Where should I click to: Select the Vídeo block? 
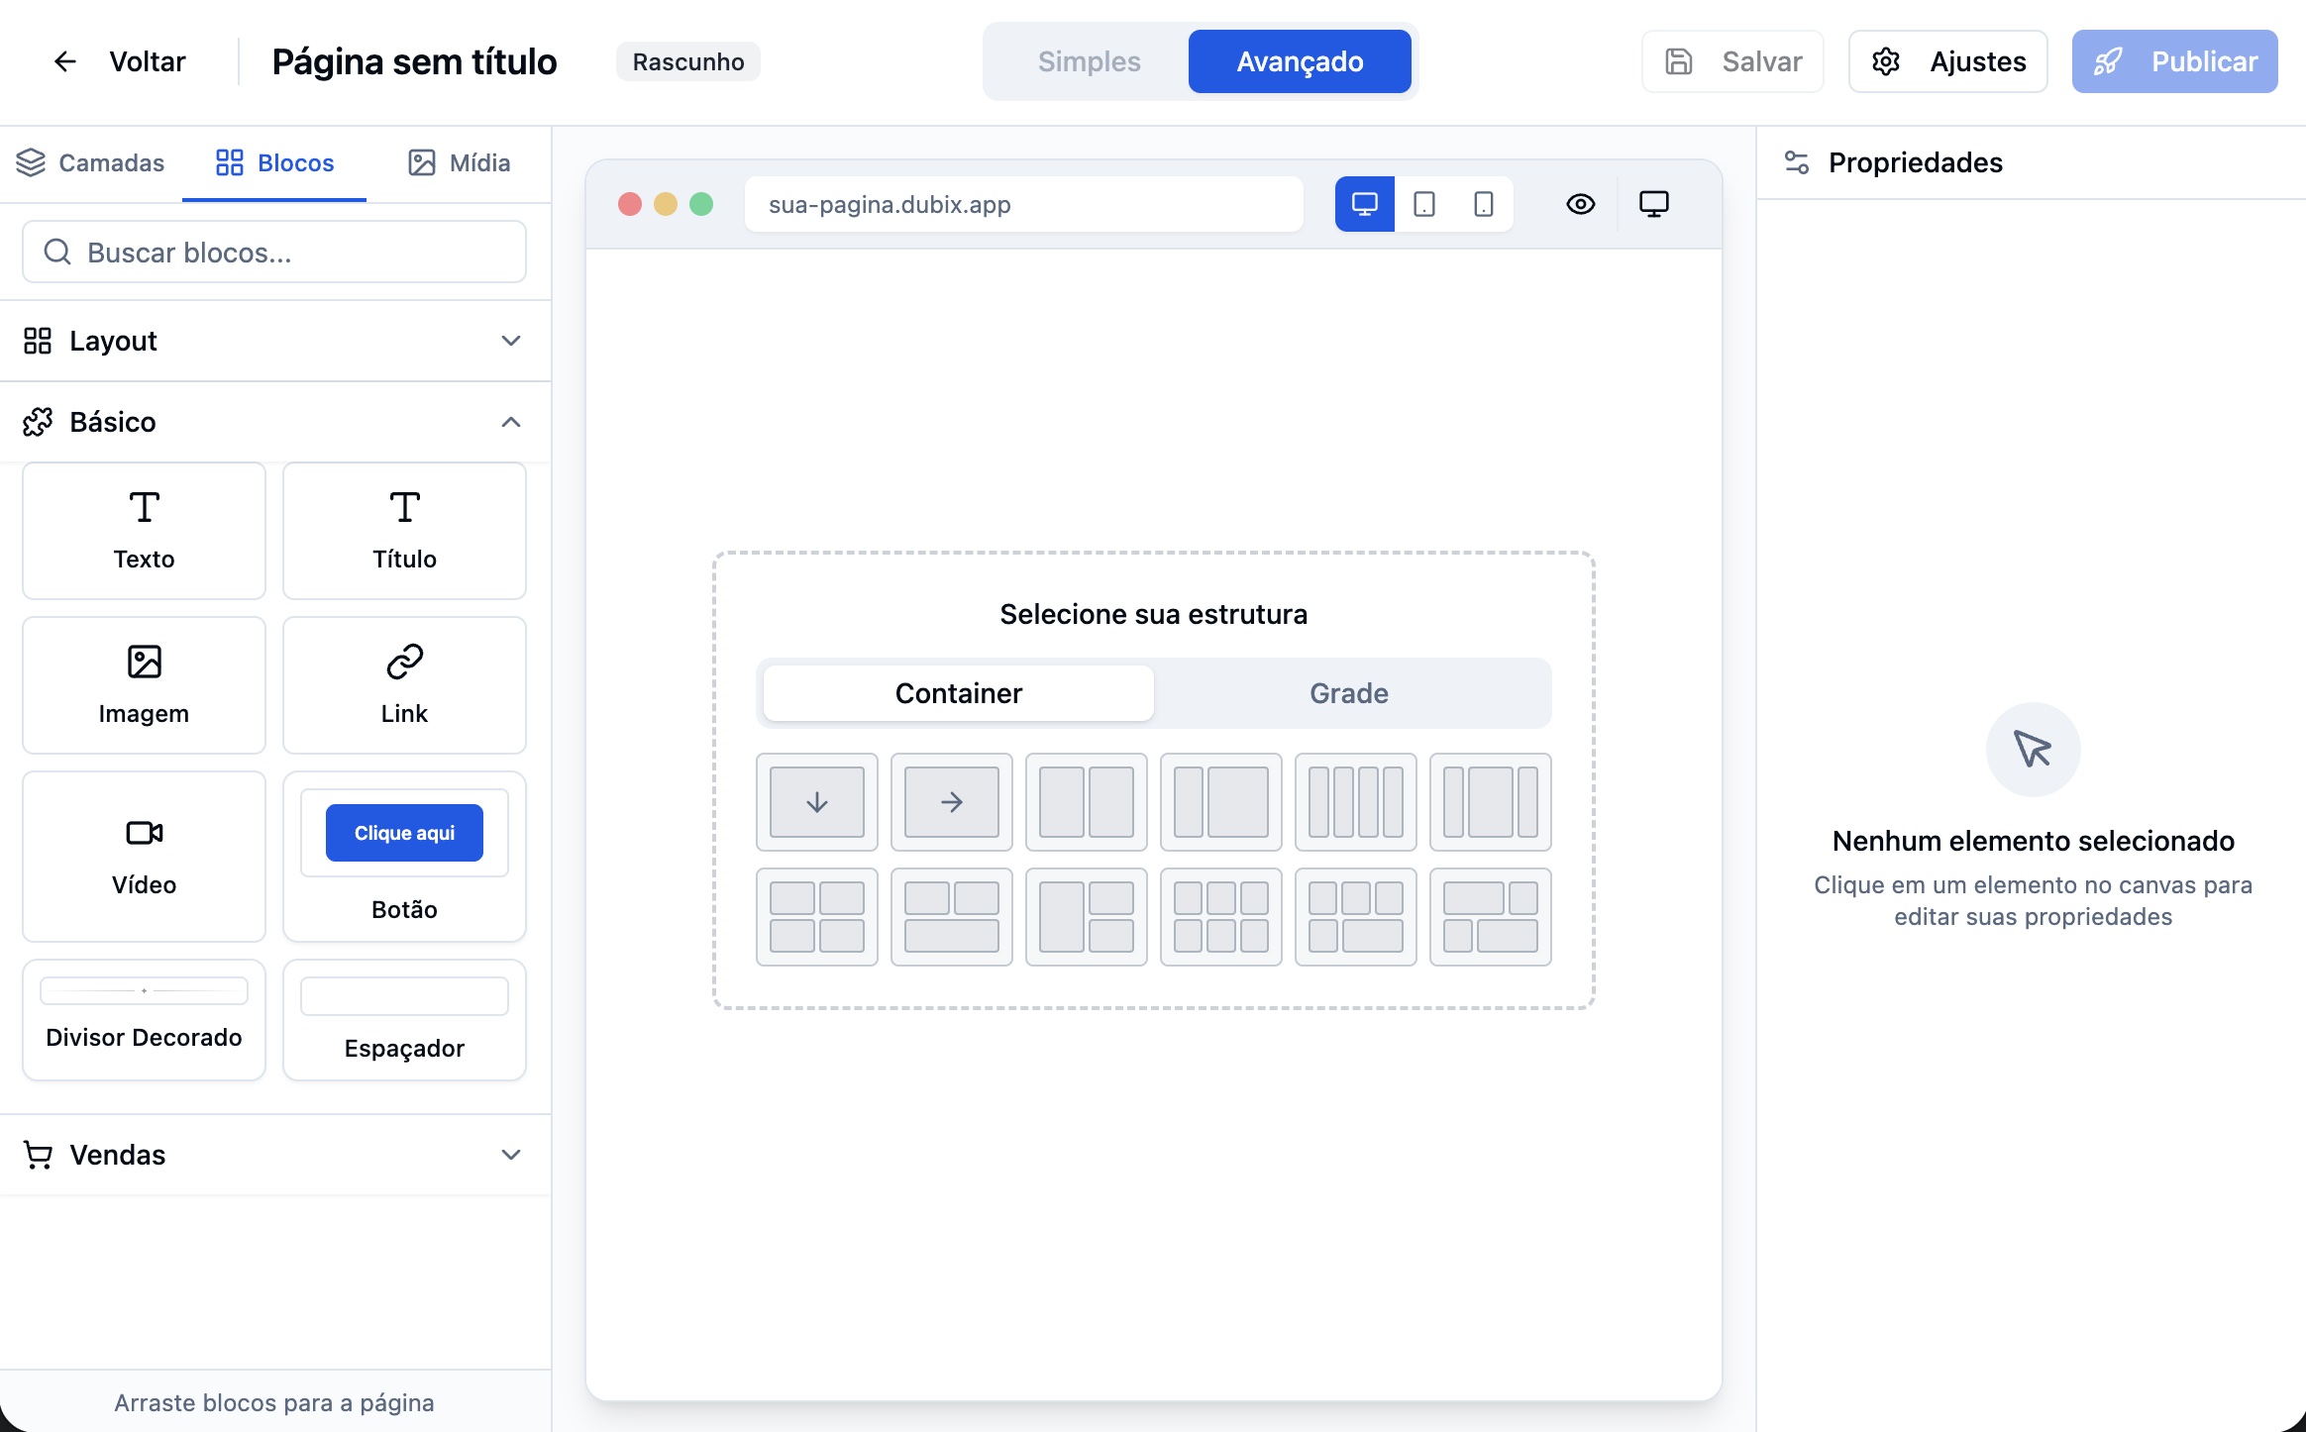point(144,856)
